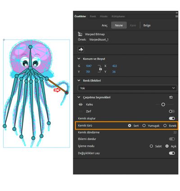This screenshot has width=180, height=191.
Task: Open the Renk Efektleri Yok dropdown
Action: pos(127,88)
